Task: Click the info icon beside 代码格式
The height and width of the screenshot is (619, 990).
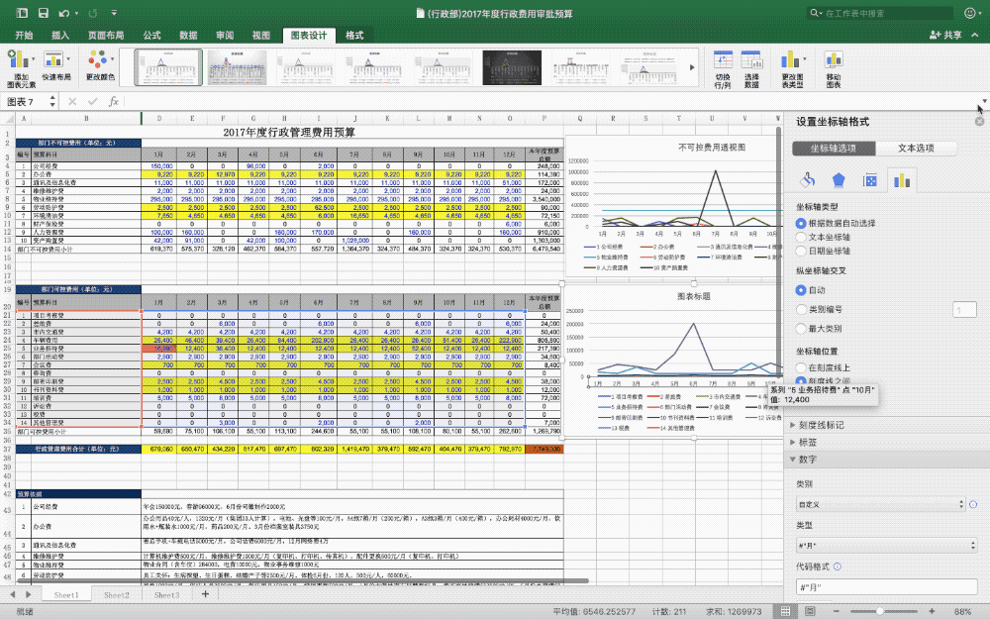Action: point(838,567)
